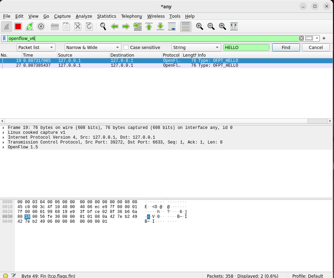The height and width of the screenshot is (278, 334).
Task: Click the Cancel search button
Action: pos(316,47)
